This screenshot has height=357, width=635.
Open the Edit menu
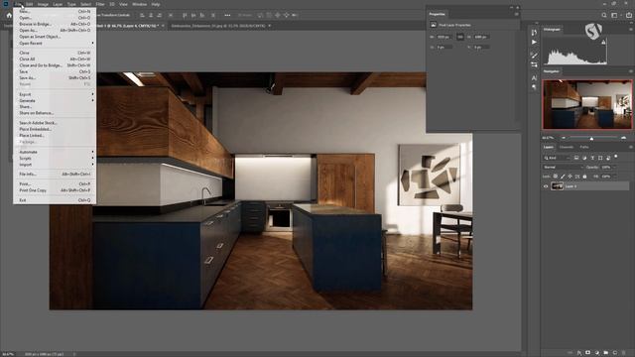coord(29,4)
